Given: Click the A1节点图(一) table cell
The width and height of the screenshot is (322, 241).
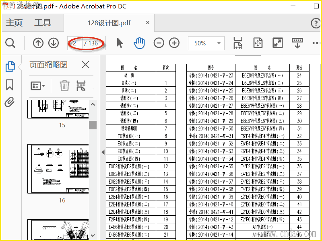Looking at the screenshot, I should 262,227.
